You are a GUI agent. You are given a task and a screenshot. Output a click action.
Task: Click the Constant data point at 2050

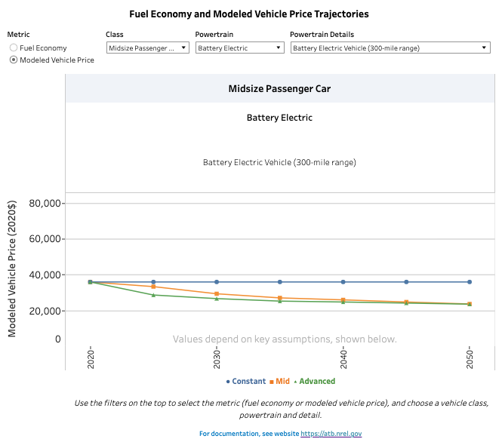(x=470, y=282)
